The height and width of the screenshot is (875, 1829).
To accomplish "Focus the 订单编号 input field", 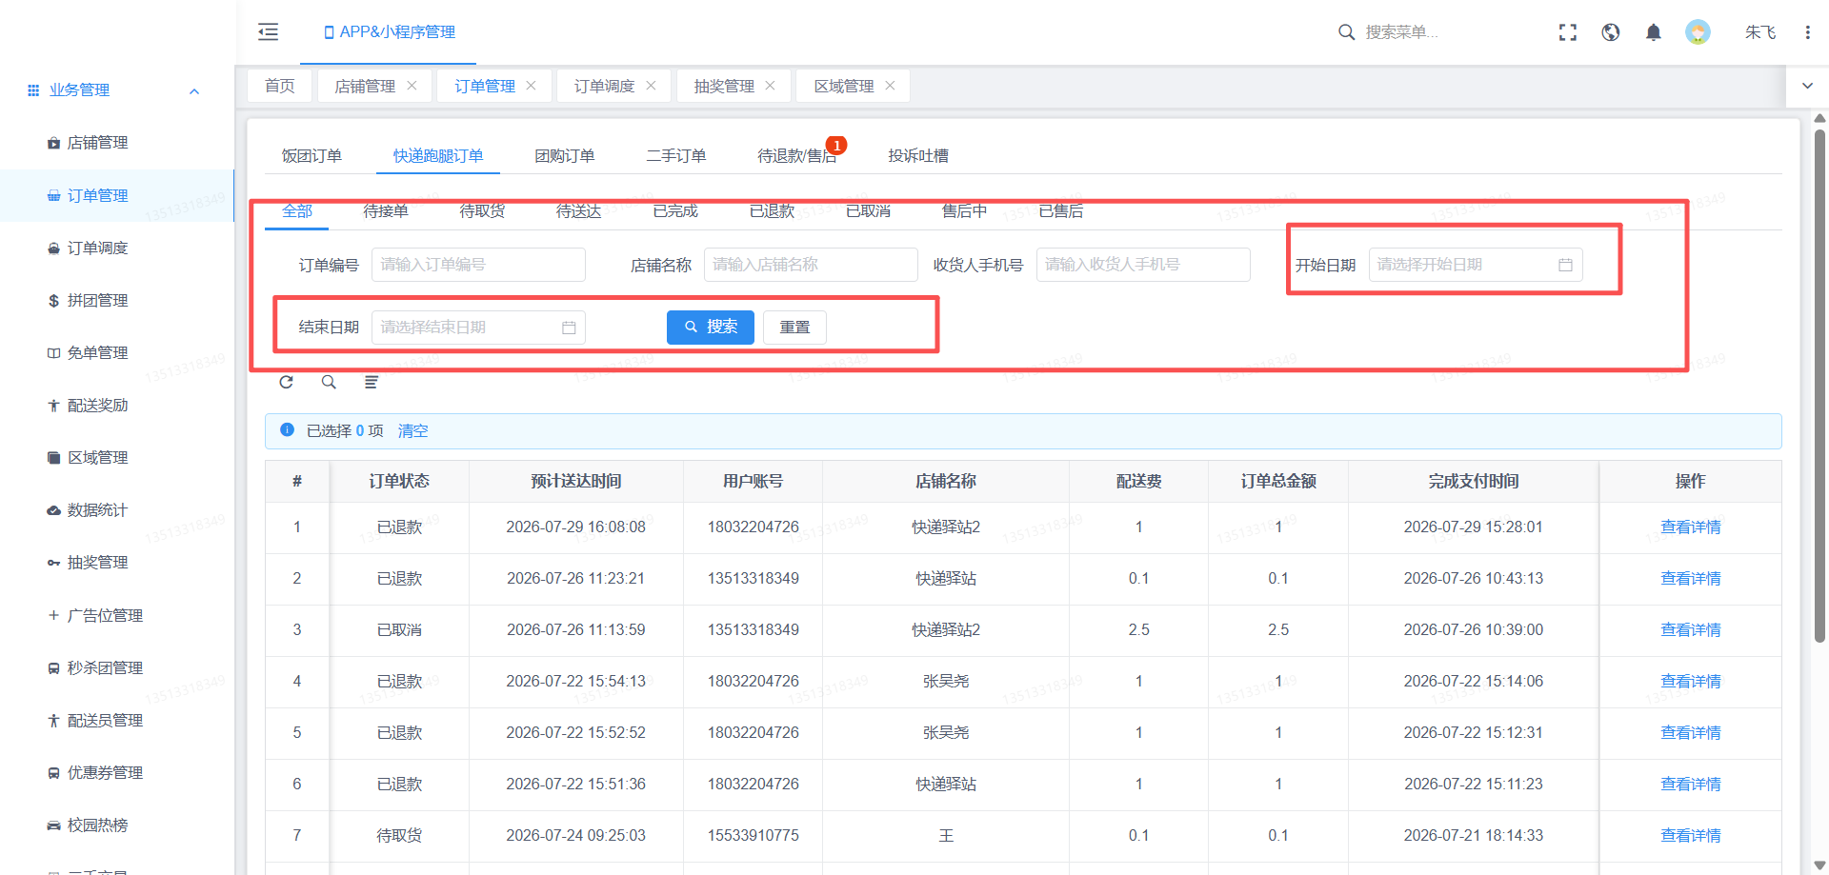I will pos(478,265).
